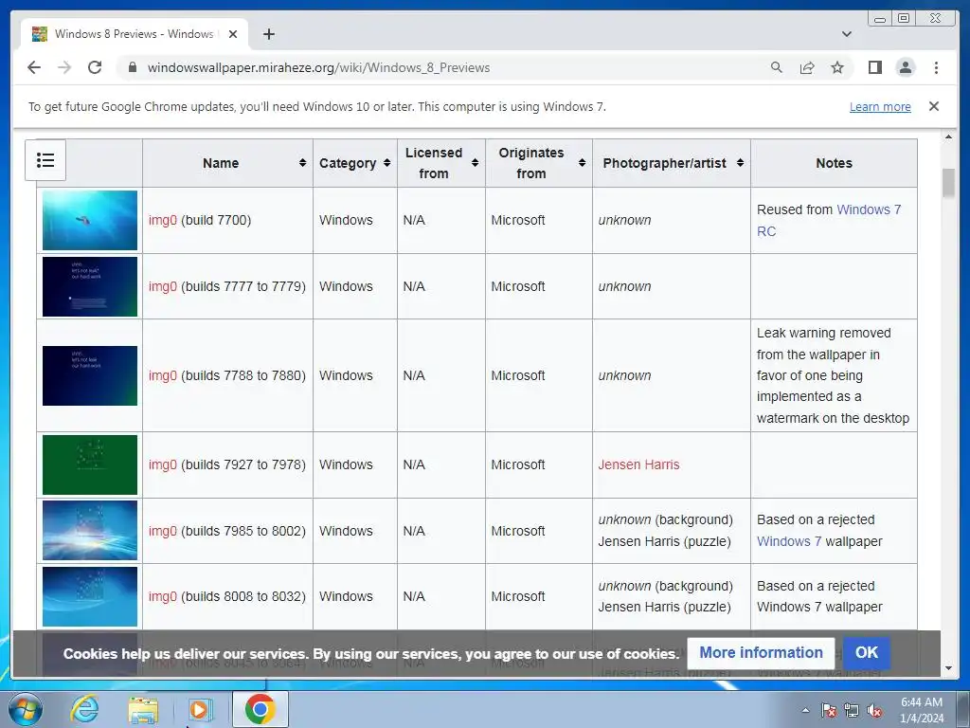Follow the img0 link for builds 7788 to 7880
The image size is (970, 728).
pyautogui.click(x=163, y=375)
